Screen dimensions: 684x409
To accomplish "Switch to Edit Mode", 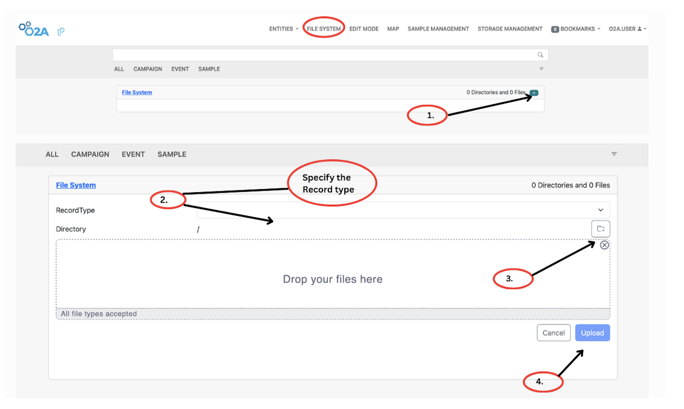I will pos(364,29).
